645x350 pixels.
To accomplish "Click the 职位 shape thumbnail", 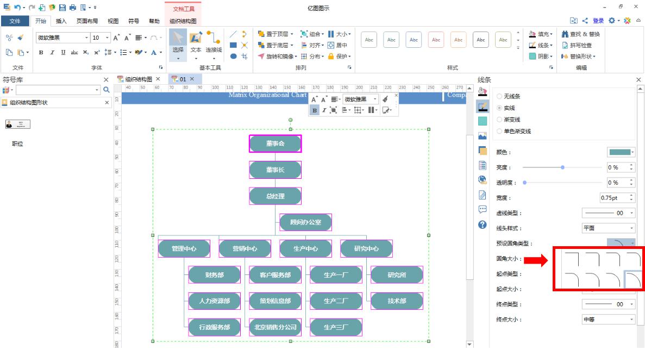I will pyautogui.click(x=18, y=124).
